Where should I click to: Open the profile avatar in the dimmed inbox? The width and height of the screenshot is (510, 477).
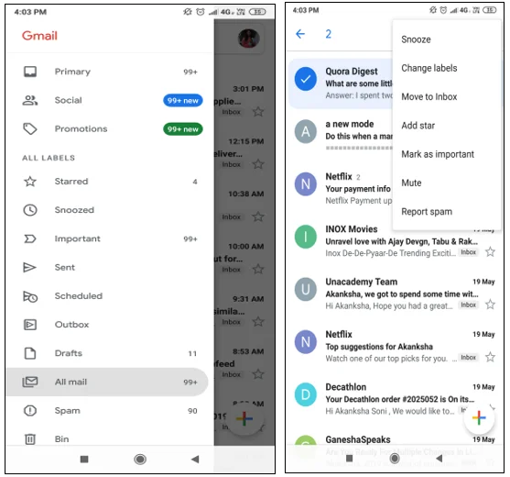[x=249, y=39]
